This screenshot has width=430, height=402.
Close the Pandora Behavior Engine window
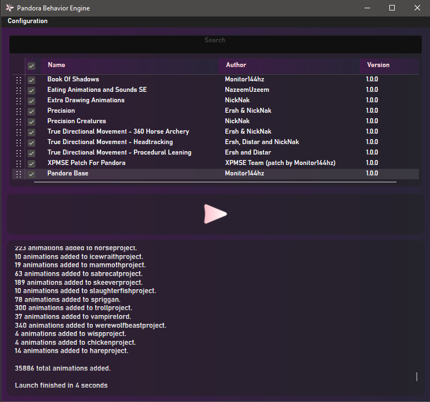417,8
